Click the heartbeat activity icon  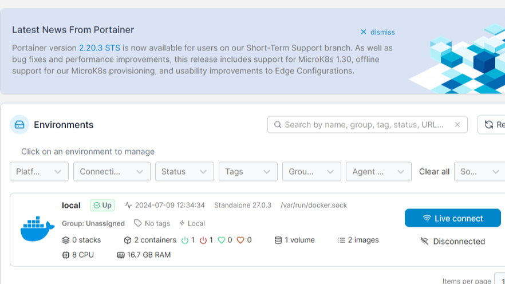(128, 206)
